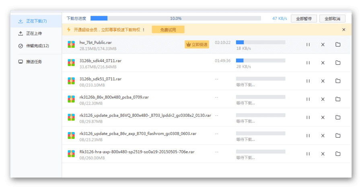The image size is (362, 188).
Task: Cancel the 86VQ lpddr2 gc0308x2_0130.rar task
Action: tap(323, 118)
